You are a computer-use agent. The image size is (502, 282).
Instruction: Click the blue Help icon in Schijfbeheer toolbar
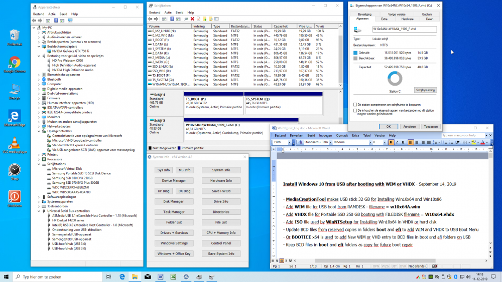pos(171,19)
